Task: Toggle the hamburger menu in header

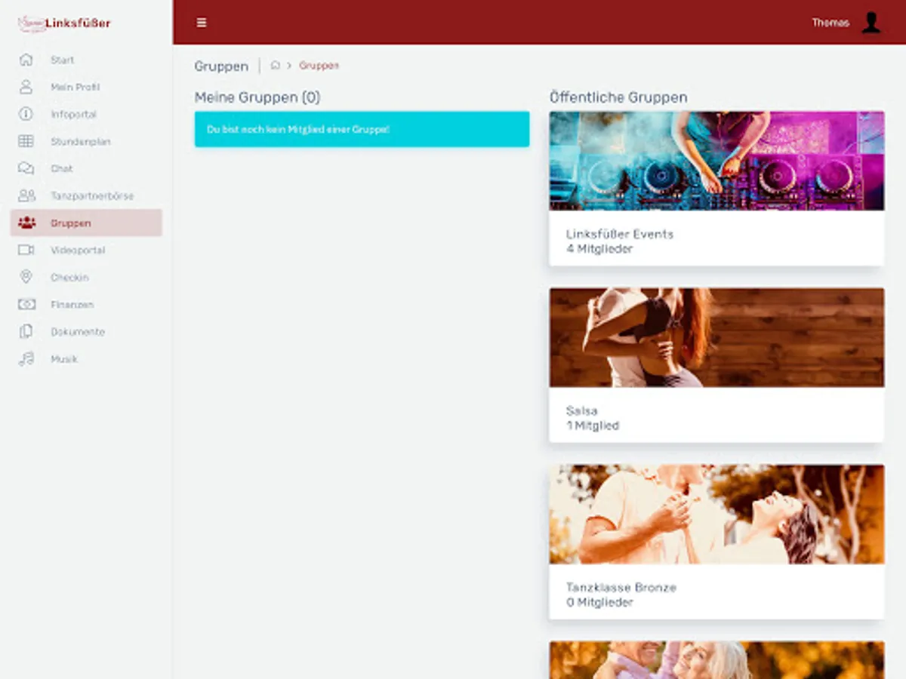Action: point(202,23)
